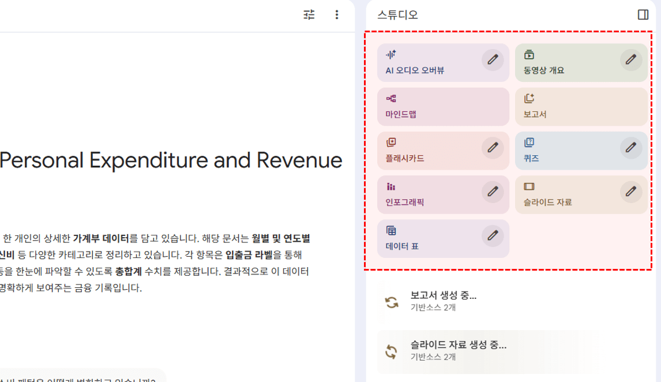Generate a 동영상 개요
This screenshot has height=382, width=661.
click(565, 63)
